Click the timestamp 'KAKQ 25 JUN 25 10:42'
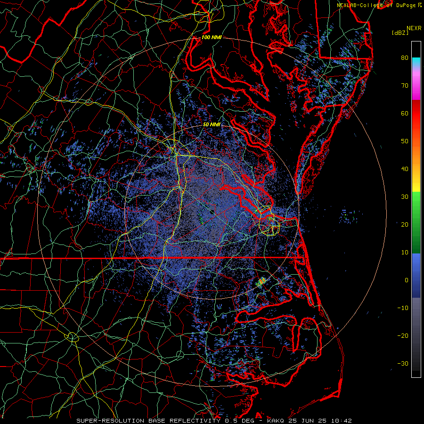This screenshot has width=424, height=424. tap(310, 421)
